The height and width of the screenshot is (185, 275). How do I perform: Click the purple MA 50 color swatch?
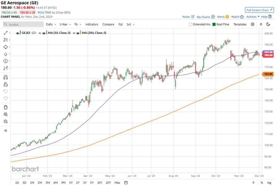tap(46, 33)
